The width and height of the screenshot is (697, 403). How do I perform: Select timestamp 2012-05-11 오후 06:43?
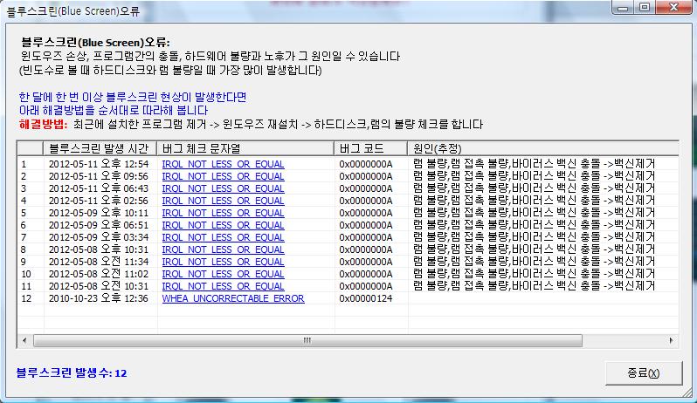tap(99, 188)
